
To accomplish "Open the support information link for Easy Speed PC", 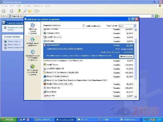I will pyautogui.click(x=65, y=48).
